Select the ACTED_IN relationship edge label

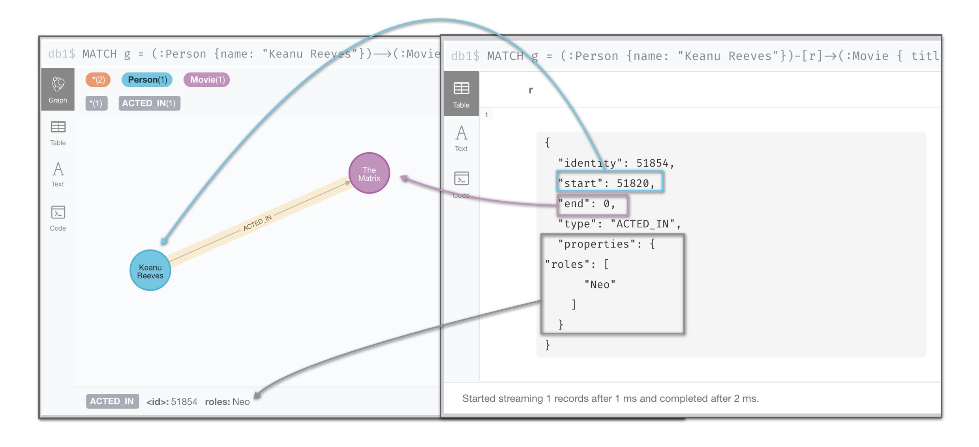pyautogui.click(x=257, y=223)
